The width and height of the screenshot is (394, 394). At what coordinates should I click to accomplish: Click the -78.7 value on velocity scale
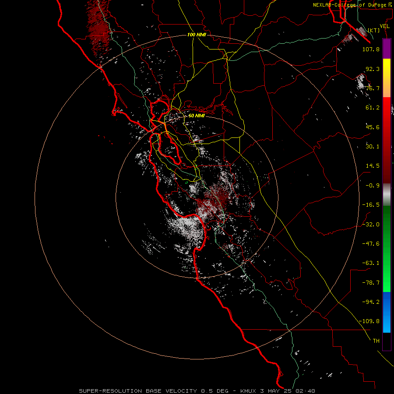371,283
